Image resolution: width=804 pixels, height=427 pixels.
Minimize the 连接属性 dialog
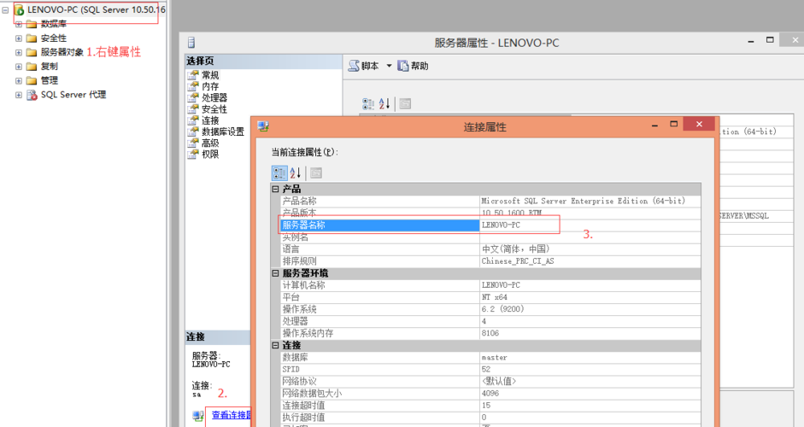tap(654, 125)
